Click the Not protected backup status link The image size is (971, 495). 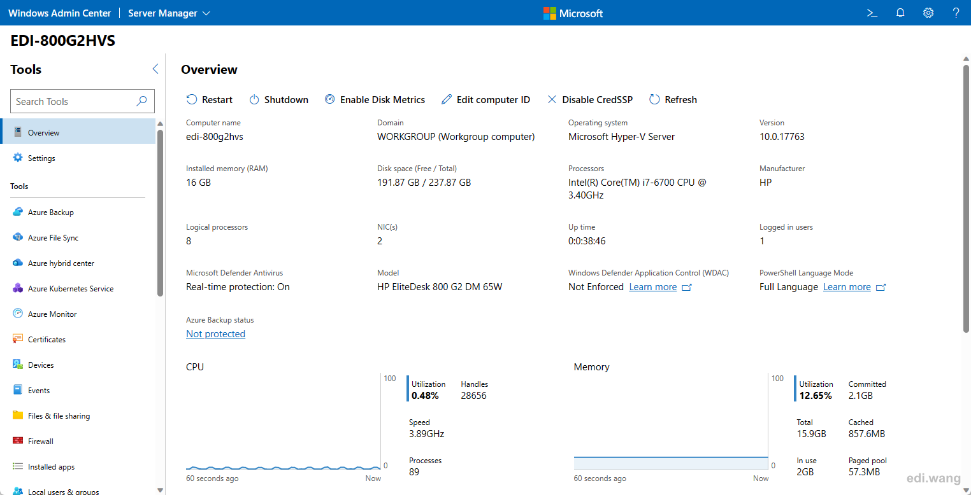[215, 334]
